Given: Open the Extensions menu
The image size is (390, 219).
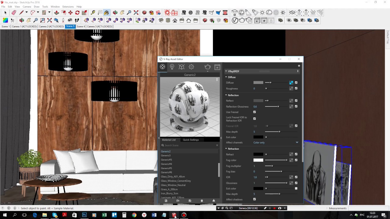Looking at the screenshot, I should pos(68,7).
